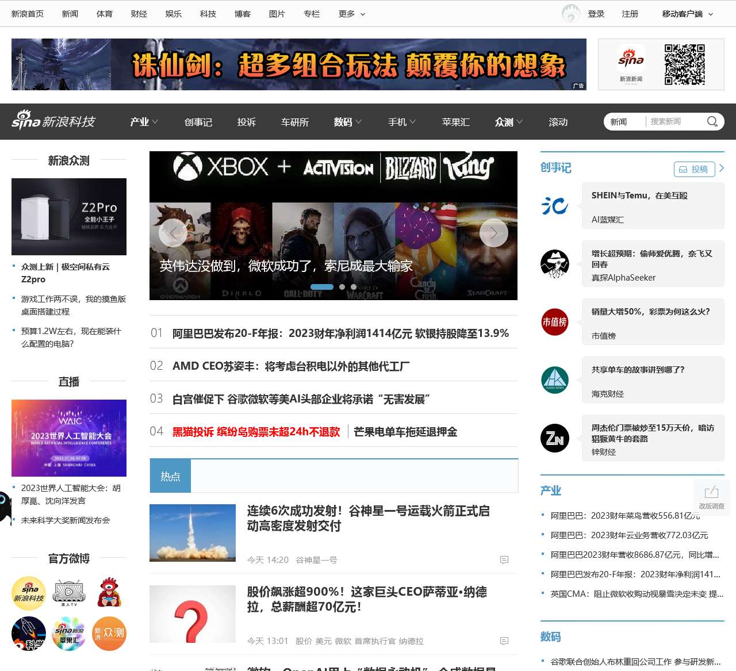Open the rocket 科学 weibo icon
Image resolution: width=736 pixels, height=671 pixels.
coord(29,634)
